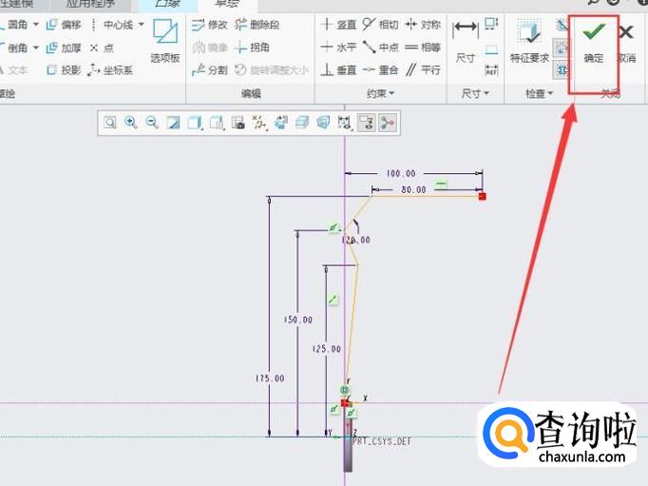Viewport: 648px width, 486px height.
Task: Click the green checkmark 确定 button
Action: tap(594, 42)
